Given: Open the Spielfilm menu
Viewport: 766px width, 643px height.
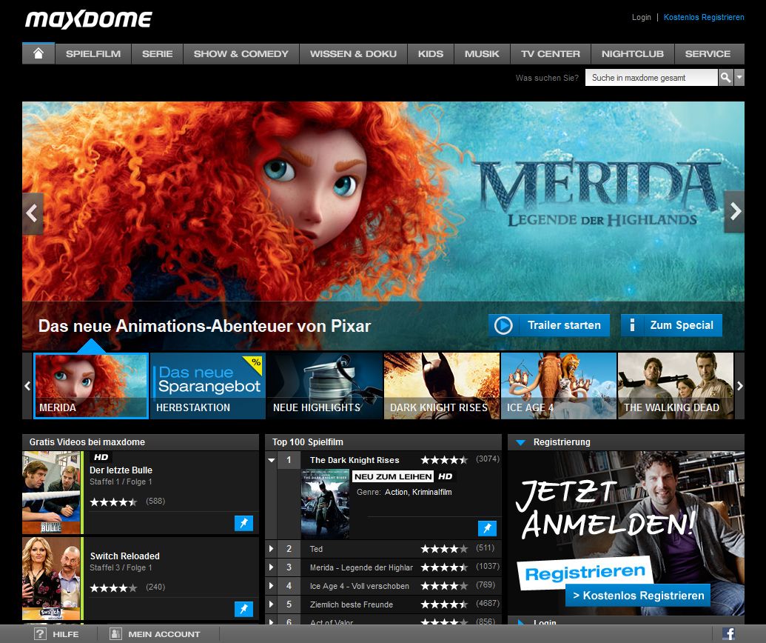Looking at the screenshot, I should click(93, 54).
